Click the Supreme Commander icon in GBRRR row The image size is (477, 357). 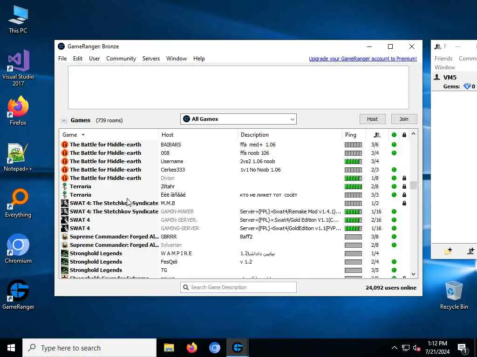(64, 237)
